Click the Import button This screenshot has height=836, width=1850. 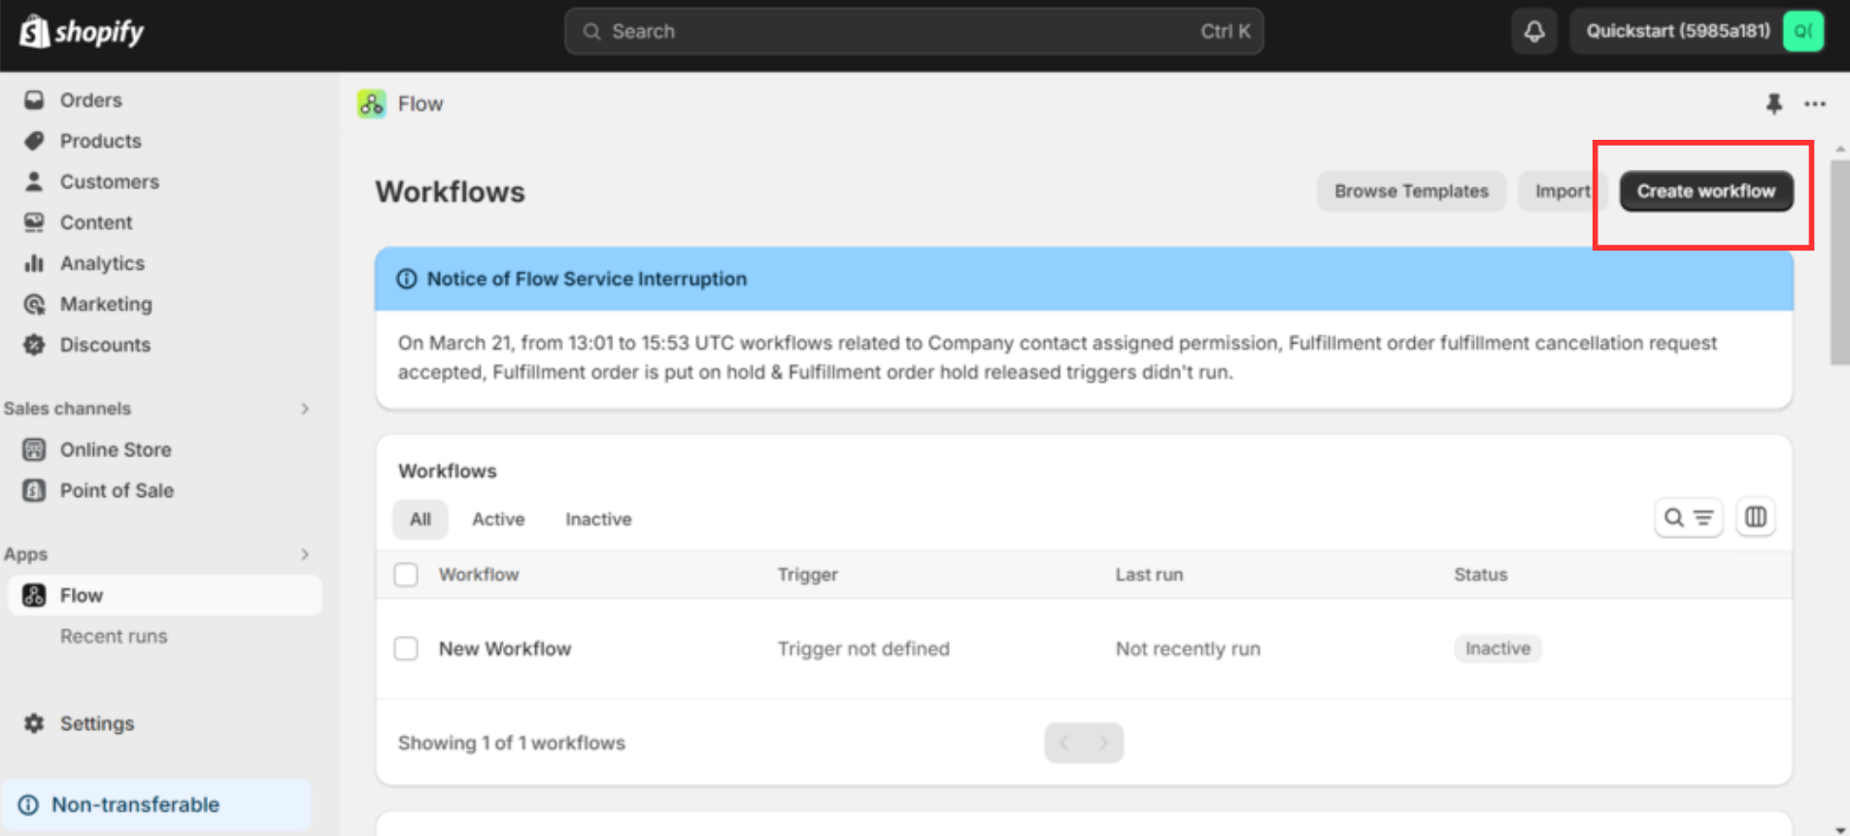pos(1563,191)
